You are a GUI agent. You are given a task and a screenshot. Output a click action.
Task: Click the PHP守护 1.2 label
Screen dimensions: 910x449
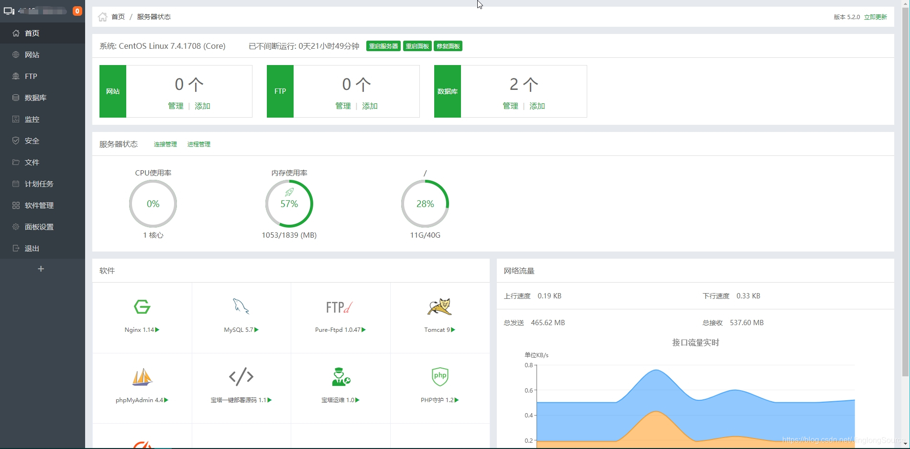click(439, 400)
